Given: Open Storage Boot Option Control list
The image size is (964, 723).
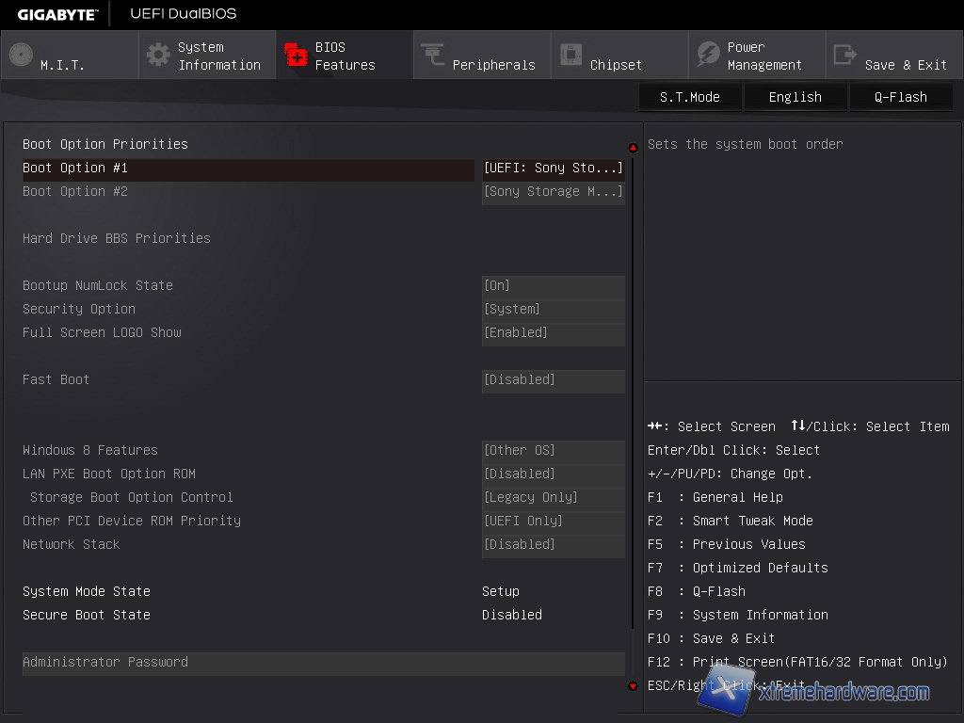Looking at the screenshot, I should [553, 498].
